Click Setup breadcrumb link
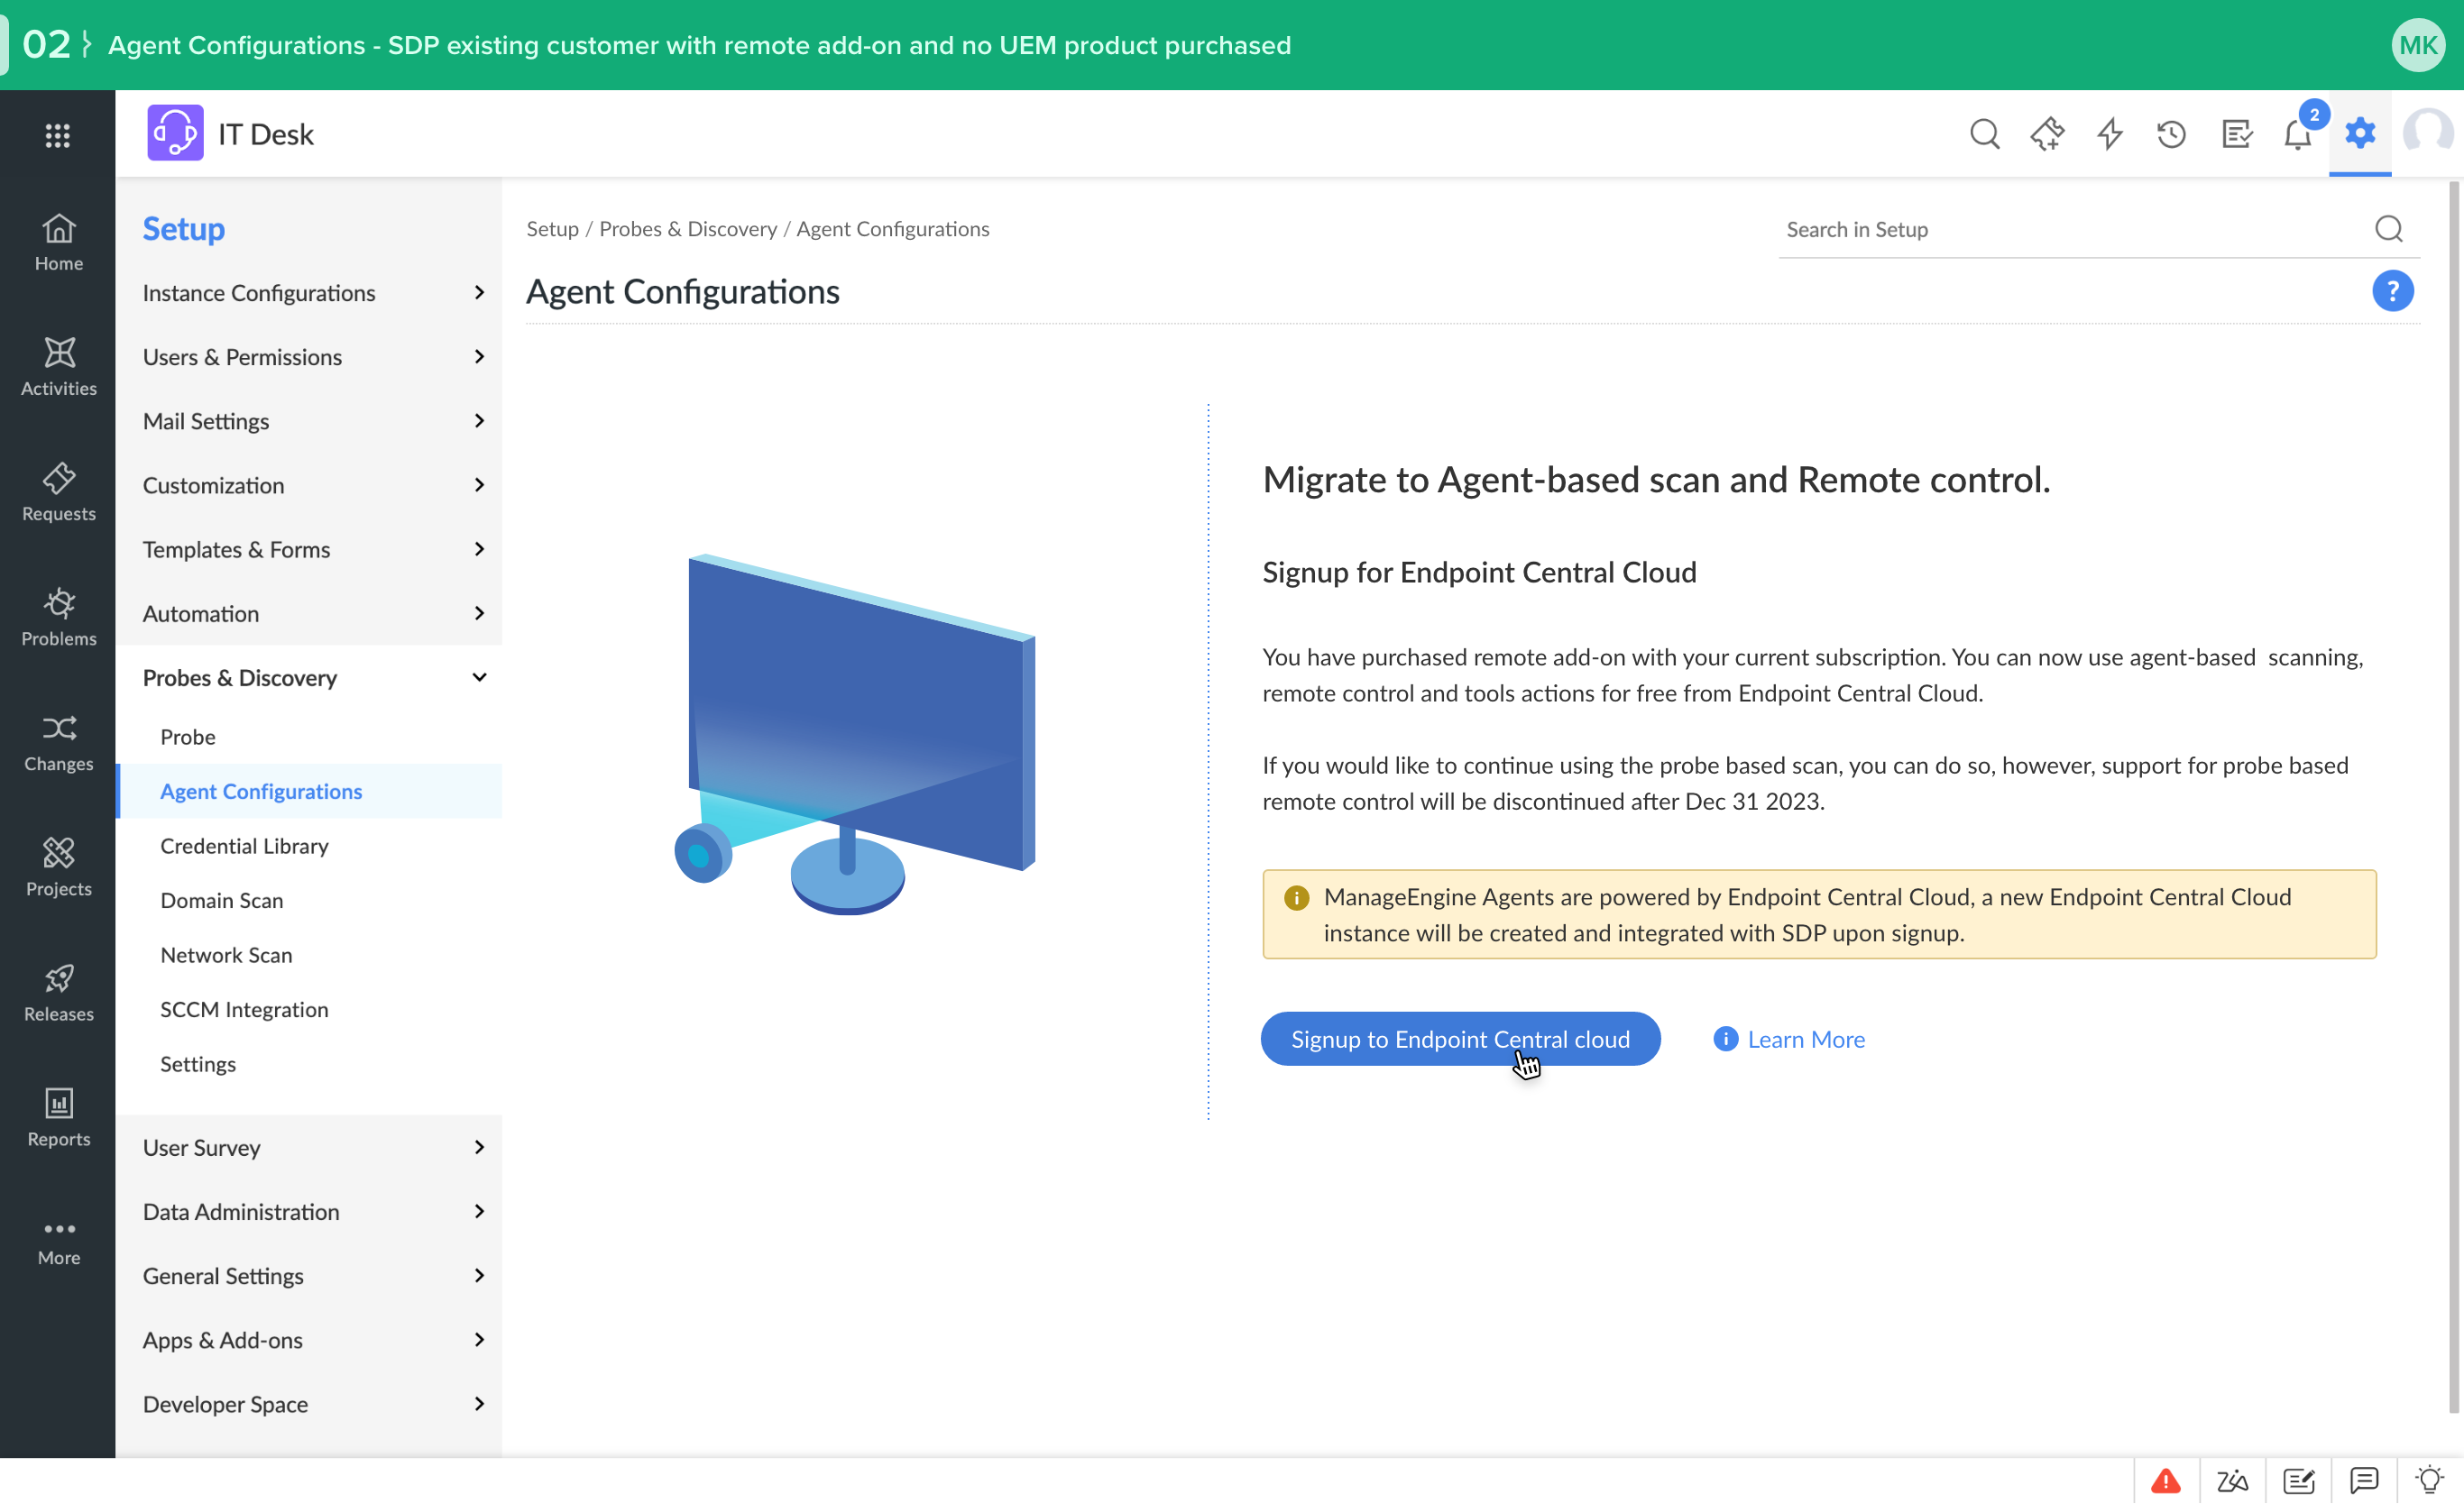This screenshot has height=1504, width=2464. 552,229
